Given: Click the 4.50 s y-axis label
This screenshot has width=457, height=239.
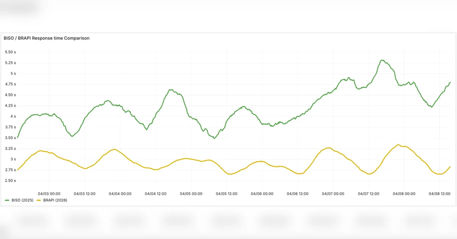Looking at the screenshot, I should [10, 95].
